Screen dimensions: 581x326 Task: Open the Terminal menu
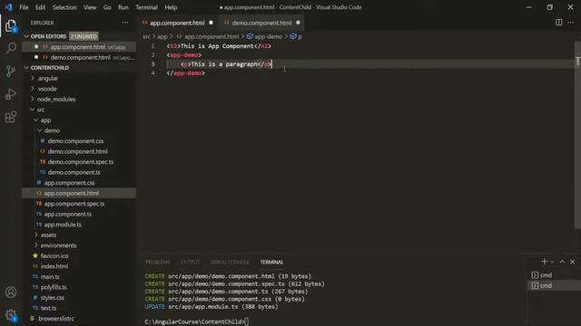tap(146, 7)
